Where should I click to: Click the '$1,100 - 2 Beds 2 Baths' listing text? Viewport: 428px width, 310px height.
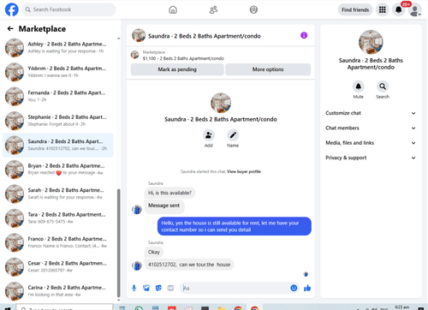[183, 58]
